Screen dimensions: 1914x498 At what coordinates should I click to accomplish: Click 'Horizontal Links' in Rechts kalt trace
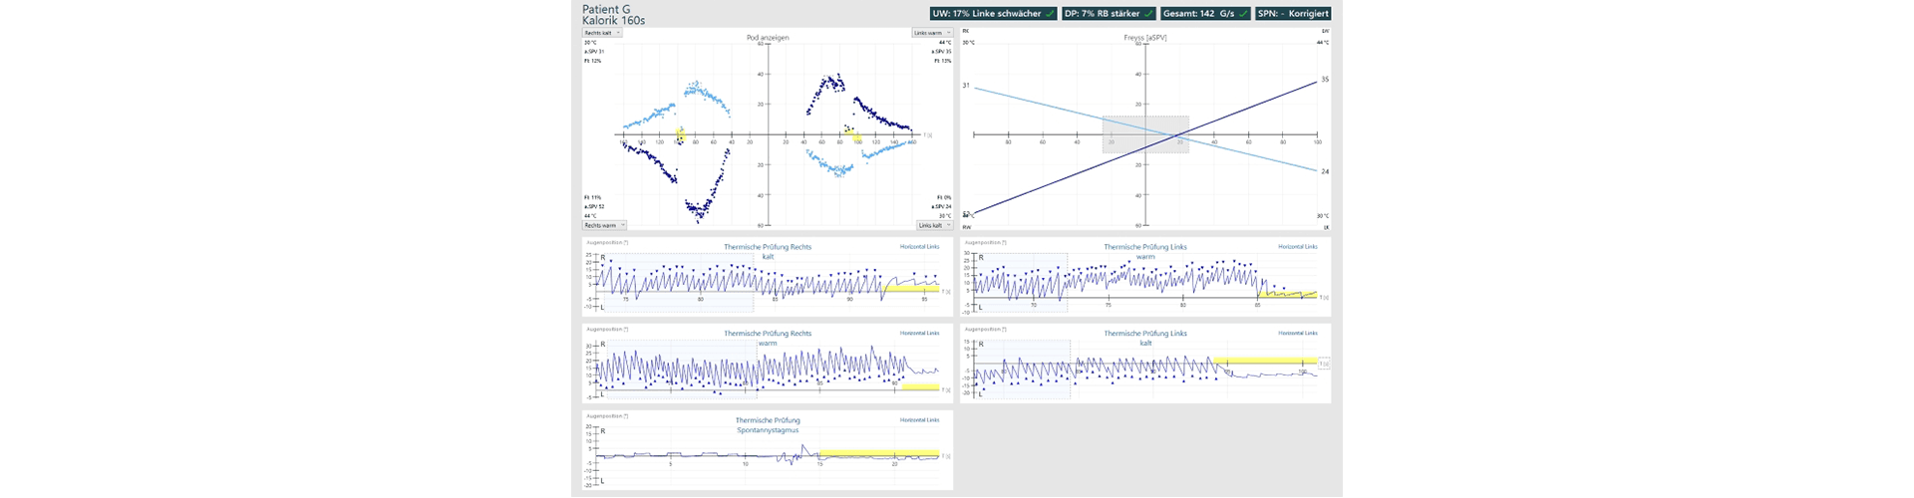pos(919,247)
